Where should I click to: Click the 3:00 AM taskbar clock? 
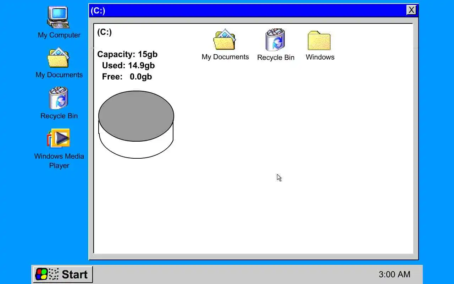(394, 274)
